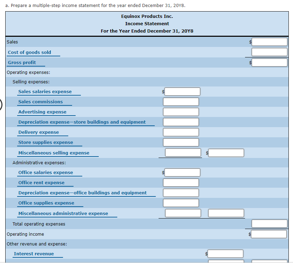This screenshot has width=293, height=263.
Task: Open the Miscellaneous selling expense dropdown
Action: click(x=58, y=153)
